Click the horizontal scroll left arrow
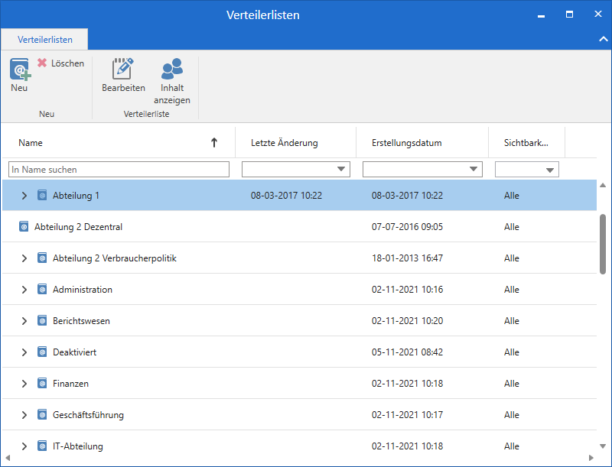This screenshot has height=467, width=612. click(8, 458)
